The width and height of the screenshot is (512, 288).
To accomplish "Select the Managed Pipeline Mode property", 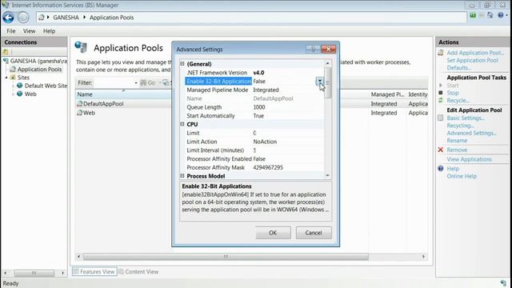I will (217, 90).
